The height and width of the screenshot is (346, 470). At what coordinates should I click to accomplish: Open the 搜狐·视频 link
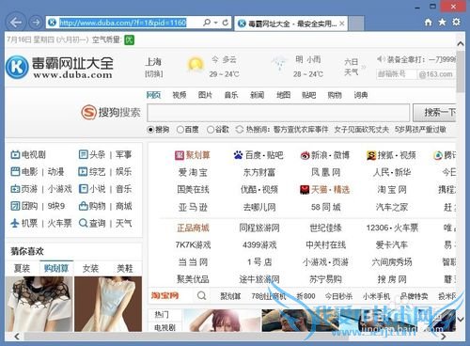click(x=391, y=155)
